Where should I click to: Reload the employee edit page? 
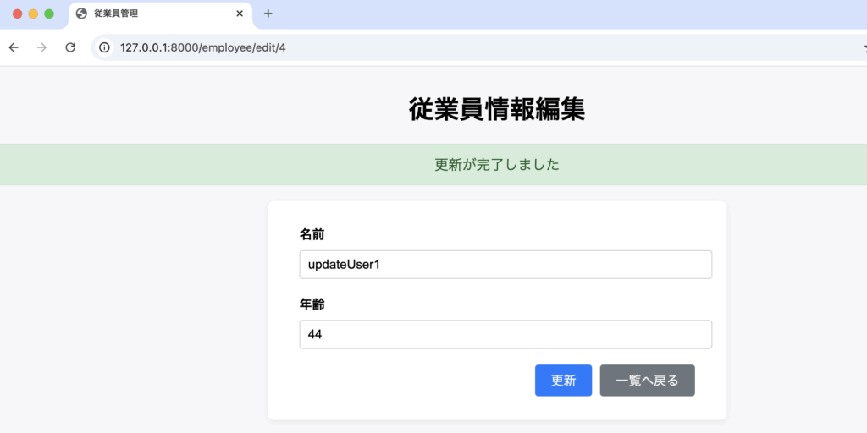point(70,47)
